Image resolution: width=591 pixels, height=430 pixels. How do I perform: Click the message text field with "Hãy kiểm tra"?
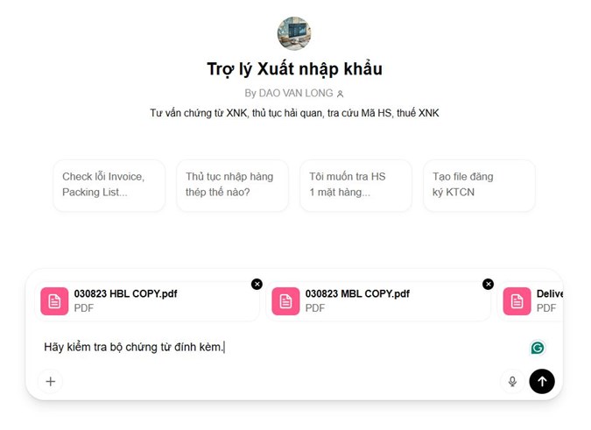(263, 348)
